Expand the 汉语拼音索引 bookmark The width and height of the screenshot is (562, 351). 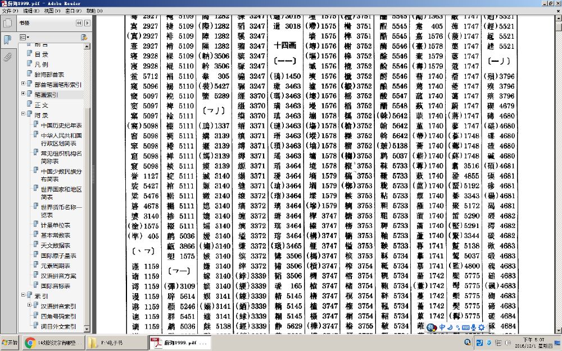tap(29, 306)
